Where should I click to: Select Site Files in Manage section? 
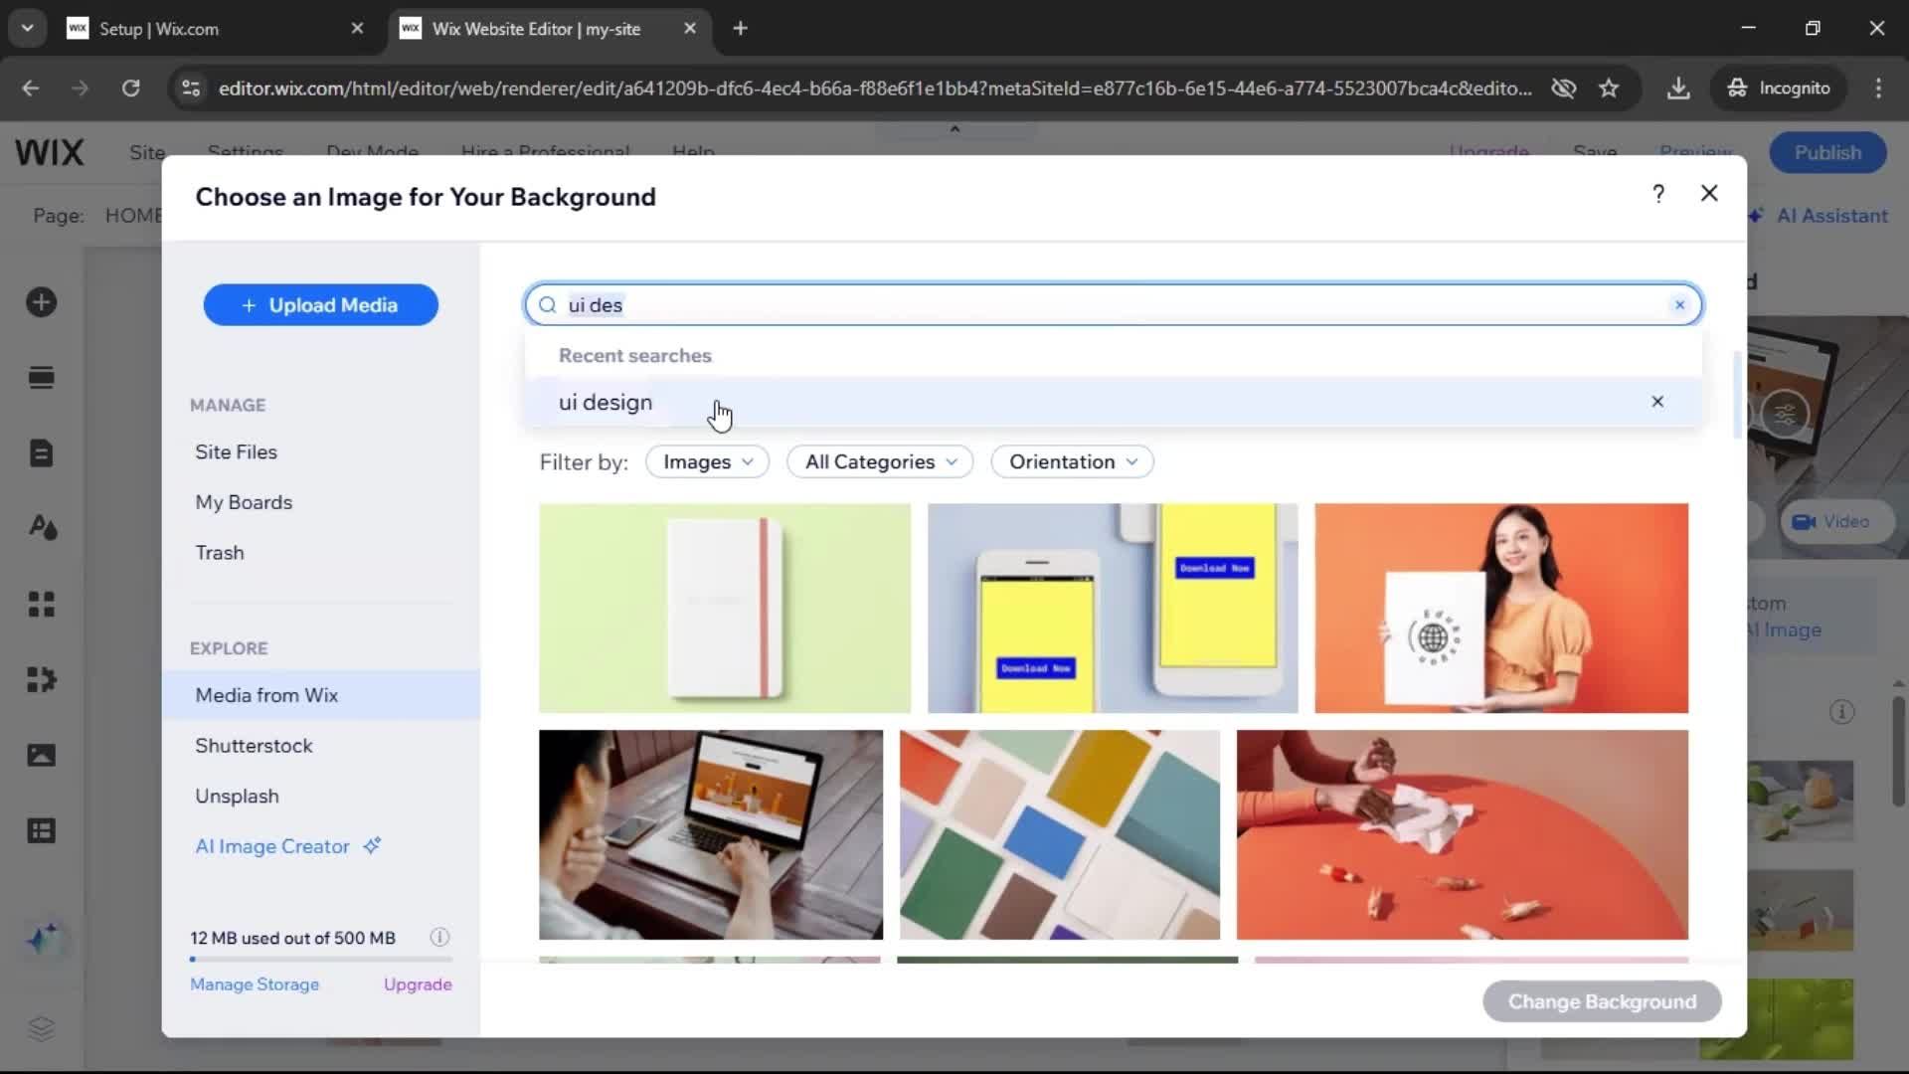click(x=236, y=451)
